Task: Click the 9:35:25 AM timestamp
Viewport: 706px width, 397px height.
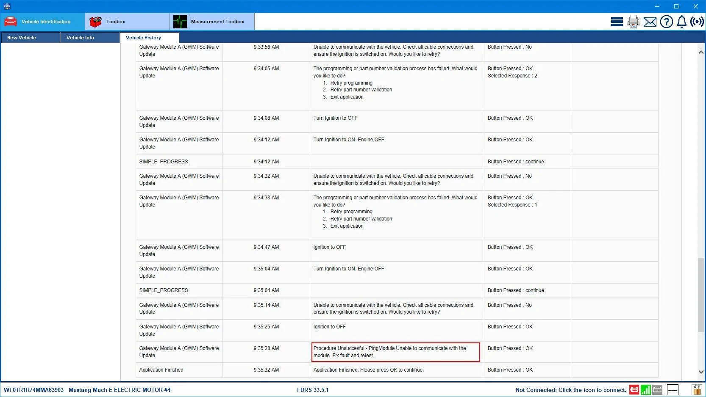Action: 266,327
